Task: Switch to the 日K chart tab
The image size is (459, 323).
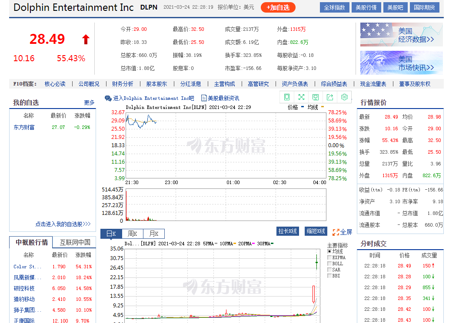Action: point(111,234)
